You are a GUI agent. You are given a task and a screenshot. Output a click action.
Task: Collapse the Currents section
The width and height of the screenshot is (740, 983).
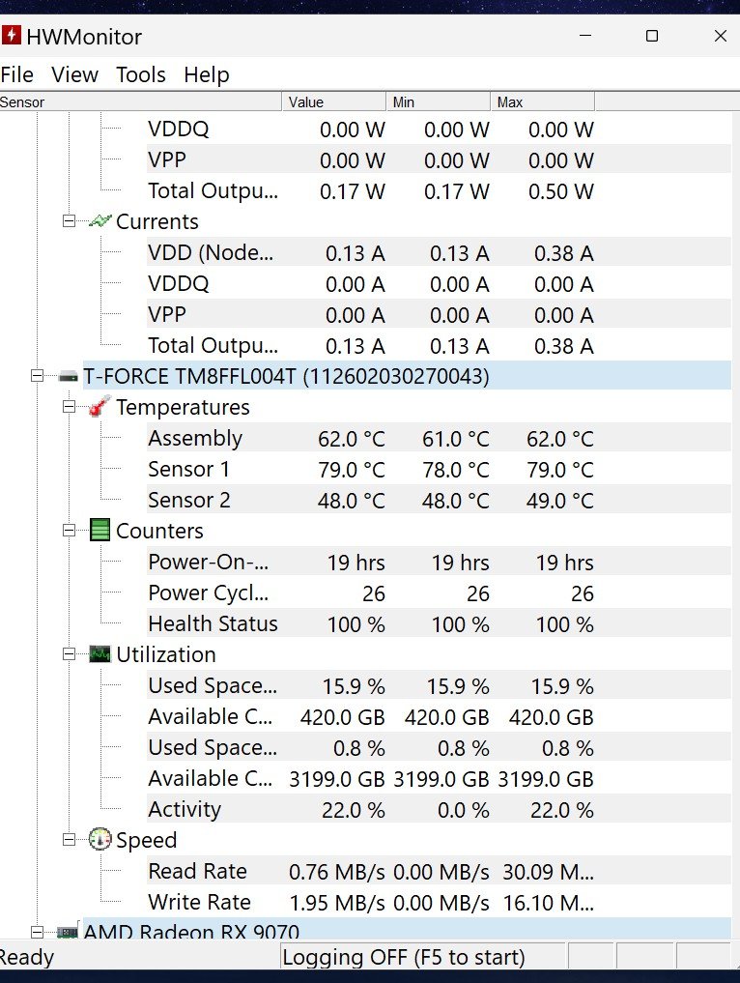tap(69, 221)
